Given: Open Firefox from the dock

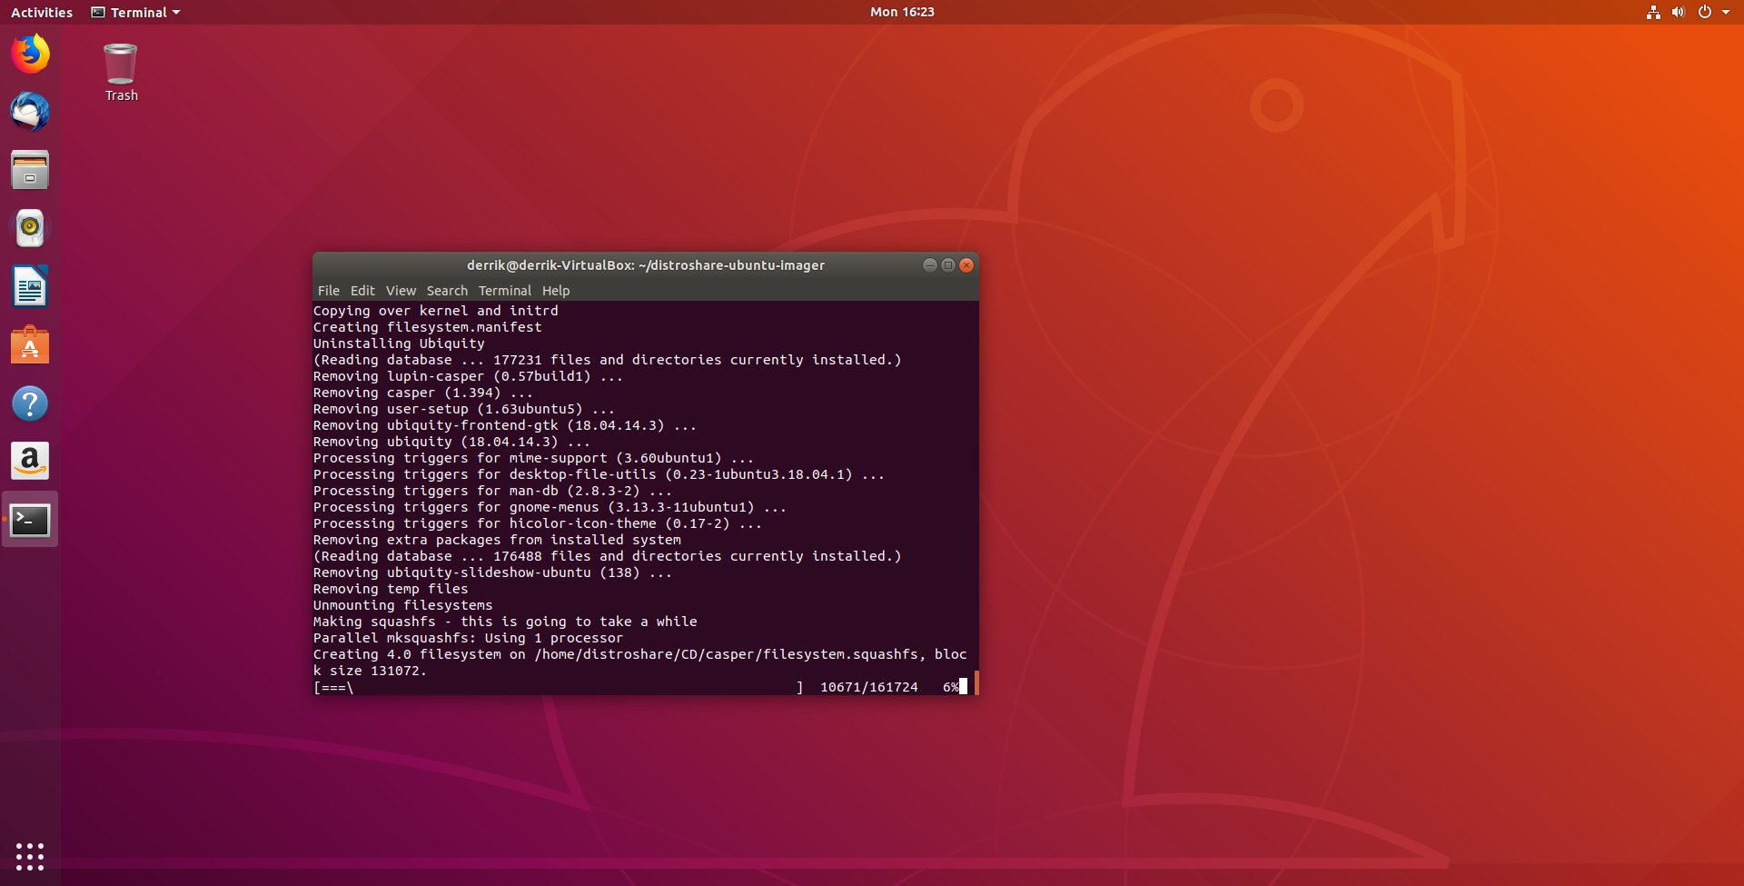Looking at the screenshot, I should [30, 54].
